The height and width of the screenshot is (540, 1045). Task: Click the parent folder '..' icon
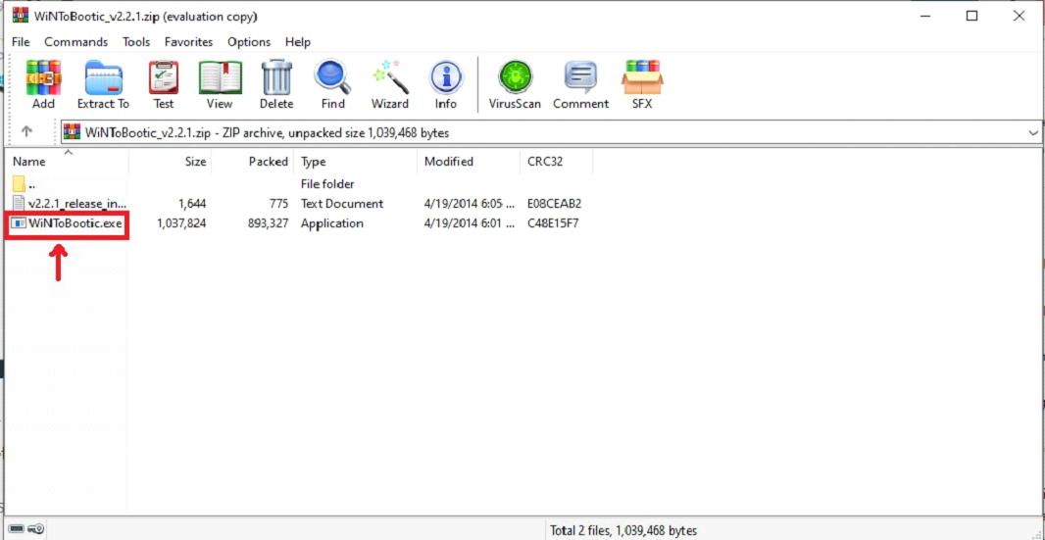(19, 183)
